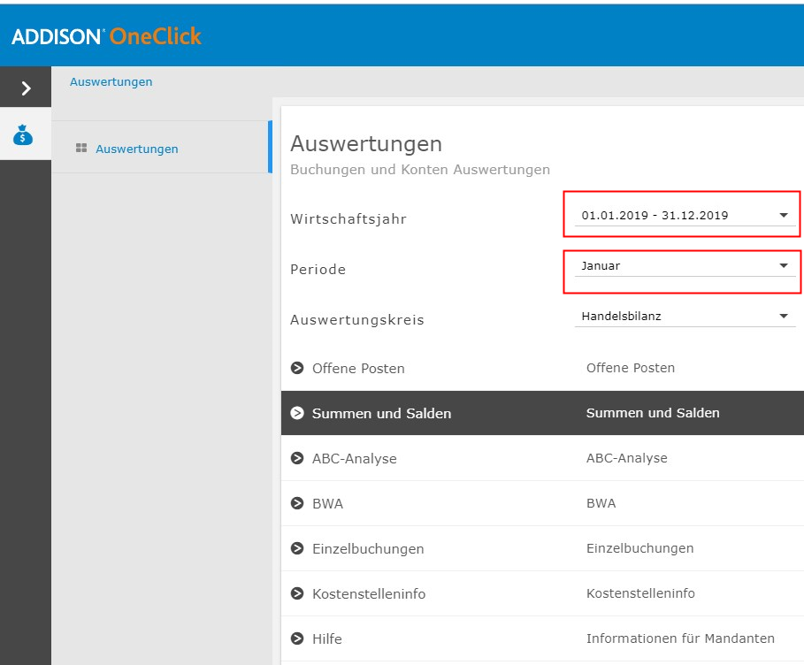Click the Offene Posten description text
The width and height of the screenshot is (804, 665).
coord(631,368)
